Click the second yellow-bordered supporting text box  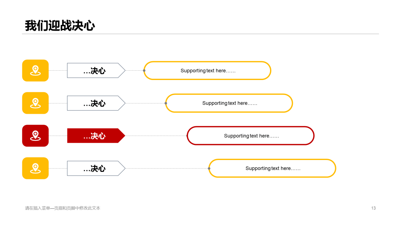(x=229, y=103)
